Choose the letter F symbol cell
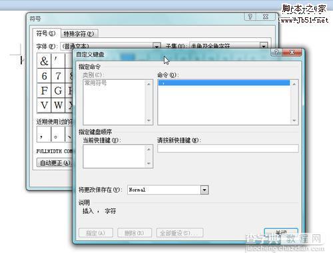 pos(44,91)
